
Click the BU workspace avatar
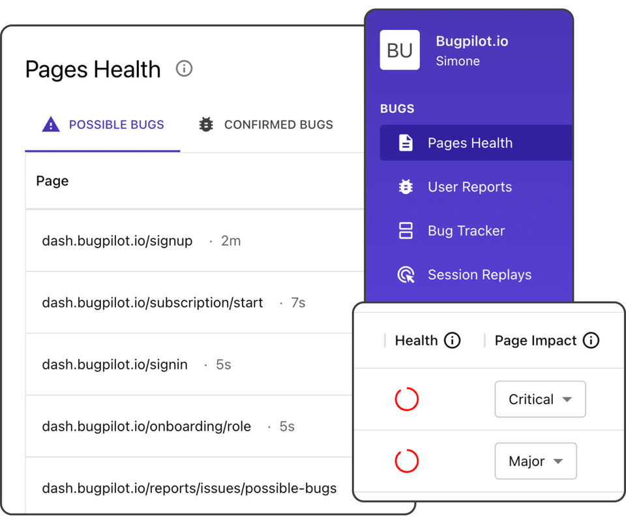[400, 50]
